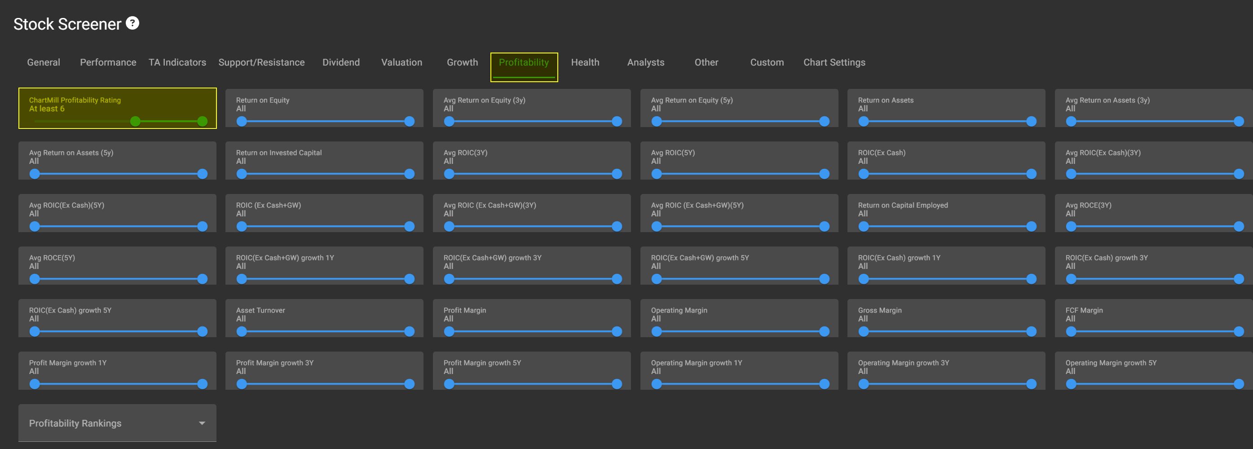Open the Valuation tab
Image resolution: width=1253 pixels, height=449 pixels.
point(401,62)
